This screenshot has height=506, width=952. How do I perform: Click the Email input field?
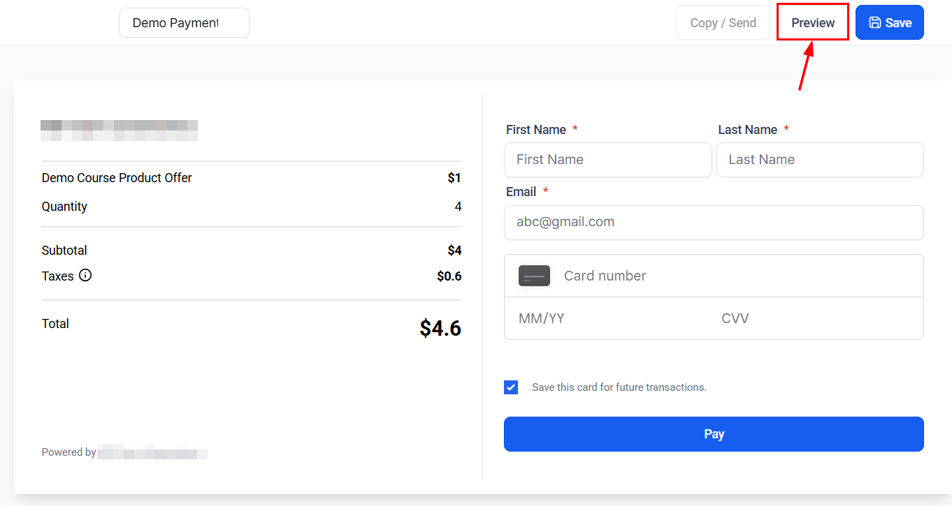click(x=713, y=223)
